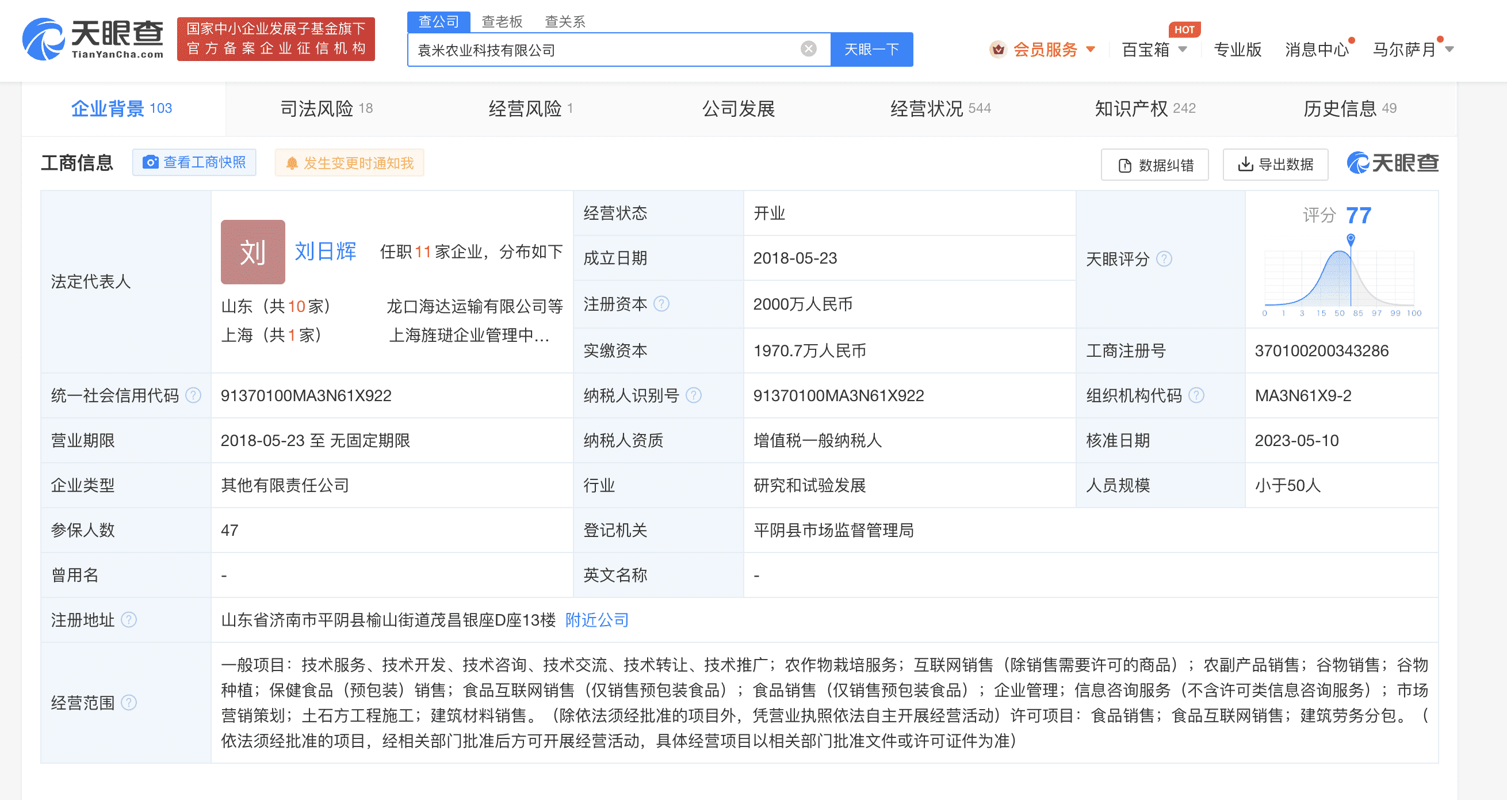Viewport: 1507px width, 800px height.
Task: Click the 山东（共10家）region entry
Action: (x=276, y=306)
